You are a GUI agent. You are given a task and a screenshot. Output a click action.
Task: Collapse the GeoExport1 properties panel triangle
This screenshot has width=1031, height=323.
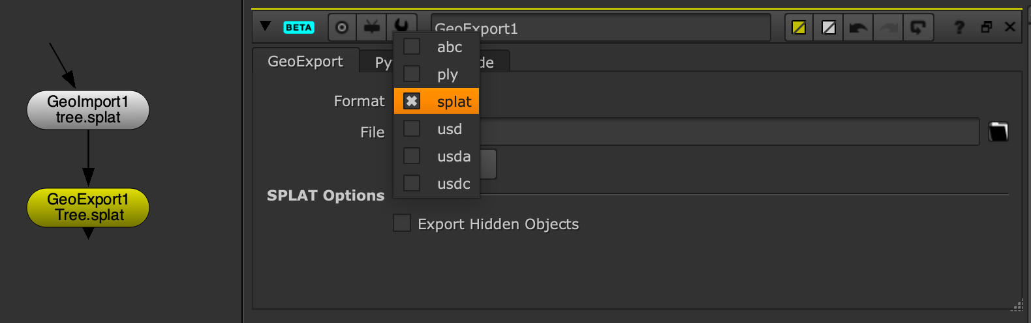coord(265,26)
